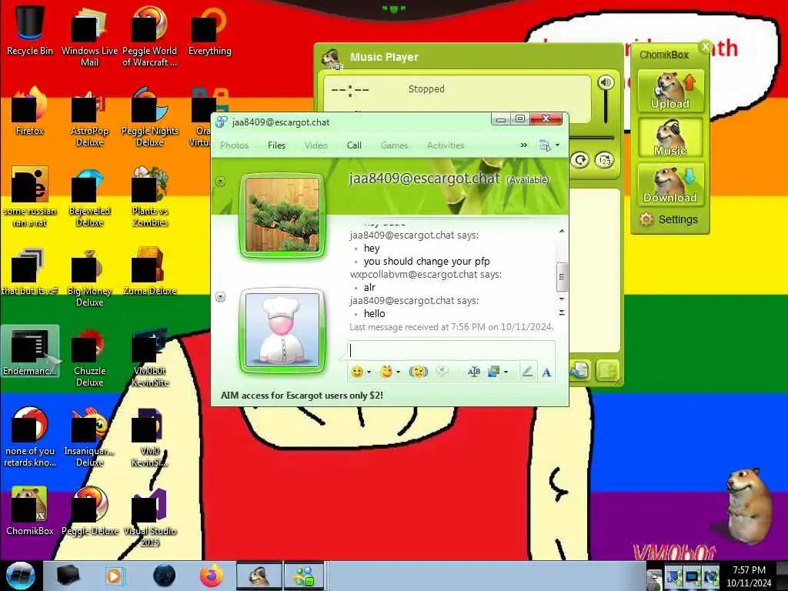Open the Video menu in chat window

tap(316, 145)
